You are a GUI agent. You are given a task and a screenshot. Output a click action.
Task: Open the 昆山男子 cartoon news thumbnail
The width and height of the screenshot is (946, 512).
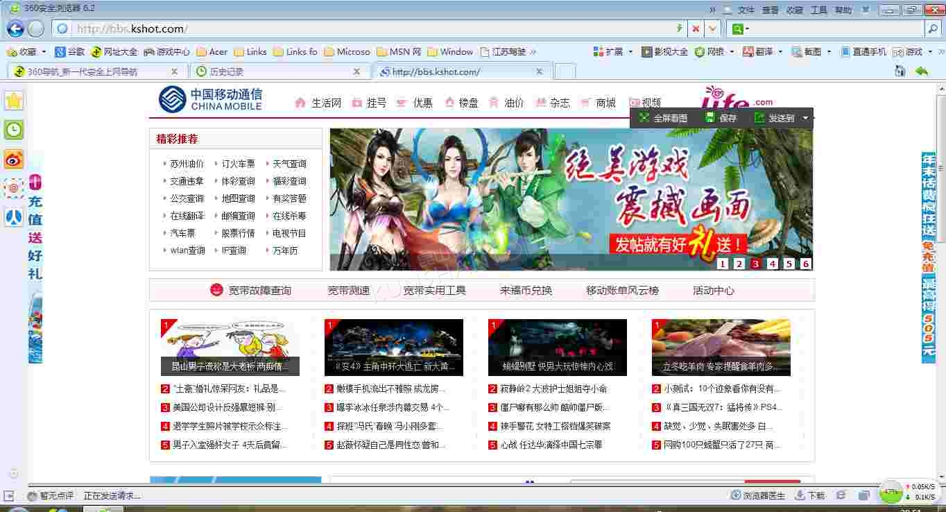tap(230, 348)
